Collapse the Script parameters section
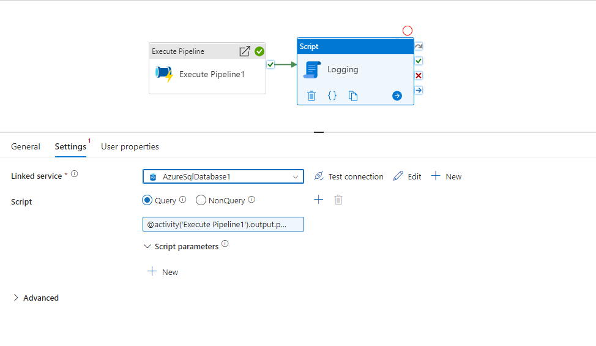 147,246
